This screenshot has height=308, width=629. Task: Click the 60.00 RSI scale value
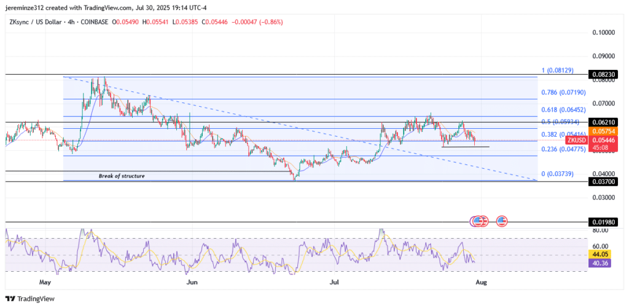(600, 246)
